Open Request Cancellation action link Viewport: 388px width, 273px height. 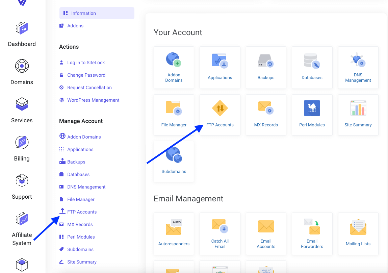tap(89, 88)
